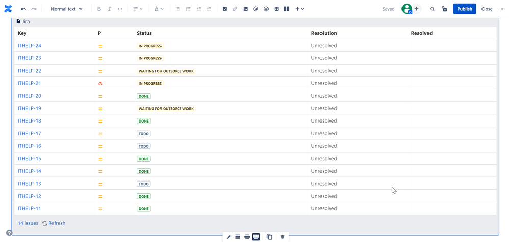This screenshot has width=509, height=242.
Task: Invite a collaborator with the plus button
Action: point(416,9)
